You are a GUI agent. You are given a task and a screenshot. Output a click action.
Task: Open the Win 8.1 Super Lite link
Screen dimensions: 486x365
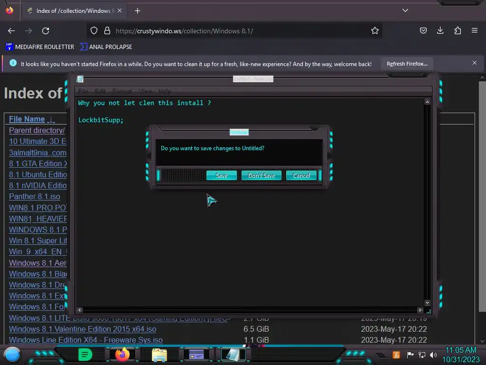tap(38, 241)
